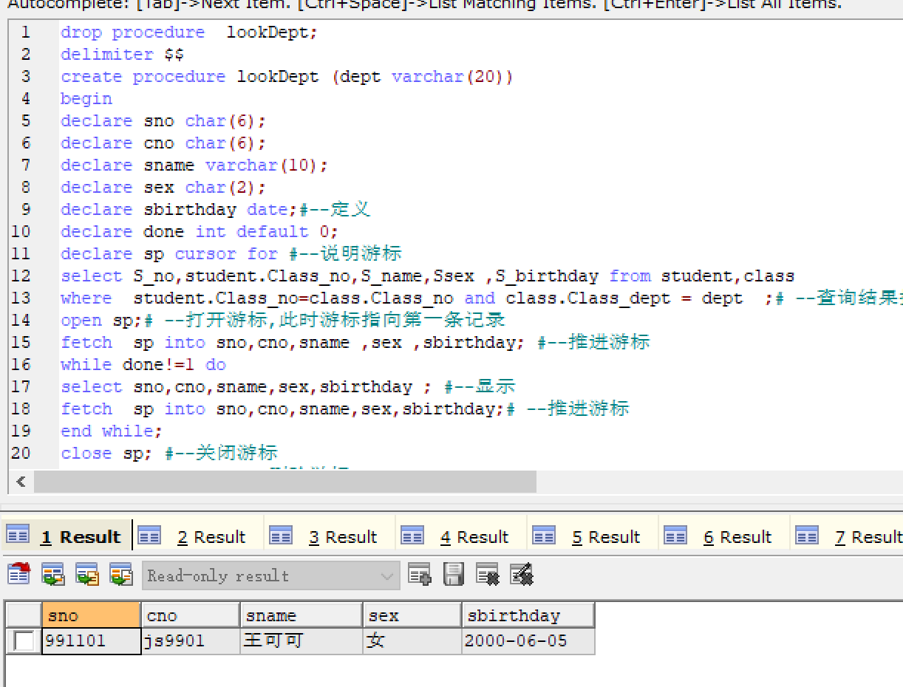Select cell 女 in sex column

coord(412,641)
